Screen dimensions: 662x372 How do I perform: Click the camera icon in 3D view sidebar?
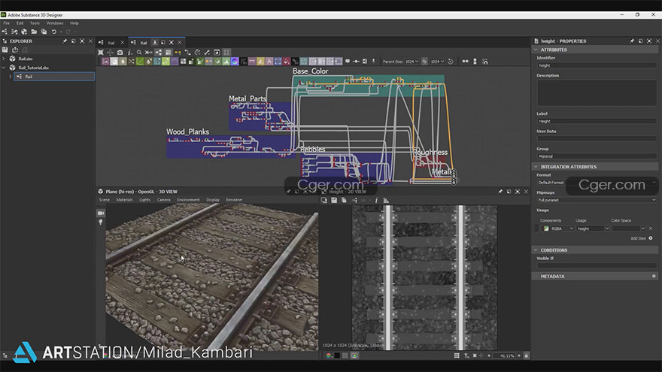(101, 213)
